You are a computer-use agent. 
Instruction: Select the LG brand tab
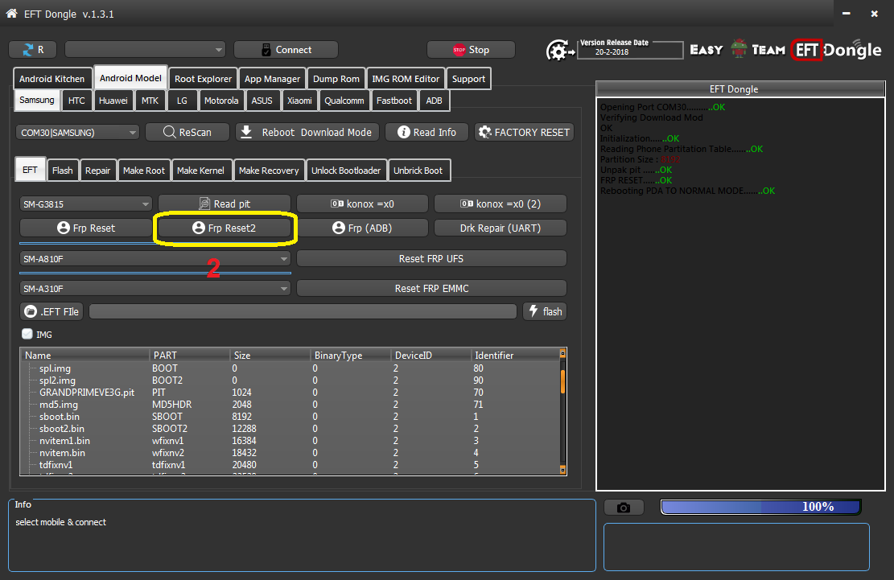point(182,101)
